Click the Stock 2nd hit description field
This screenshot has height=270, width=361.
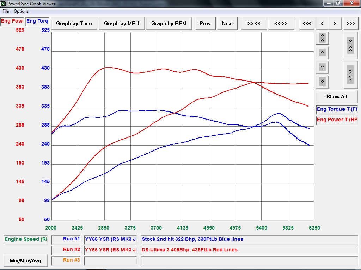click(249, 240)
